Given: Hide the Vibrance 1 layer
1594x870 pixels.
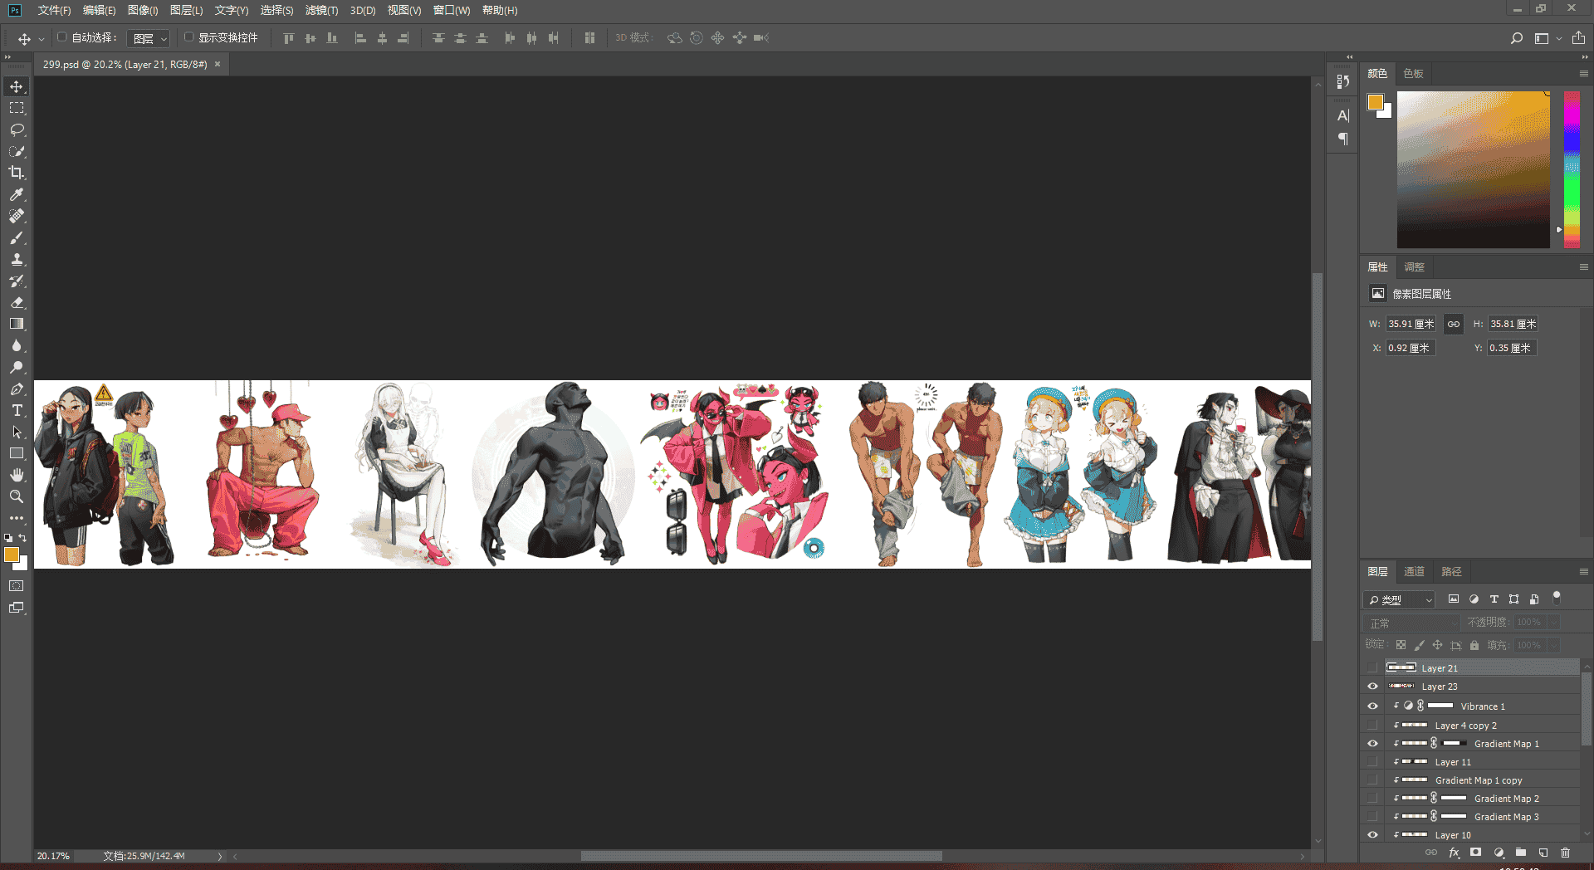Looking at the screenshot, I should pyautogui.click(x=1372, y=706).
